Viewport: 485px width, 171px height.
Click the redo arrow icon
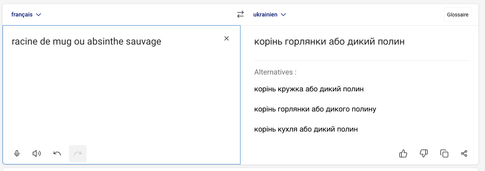tap(78, 154)
